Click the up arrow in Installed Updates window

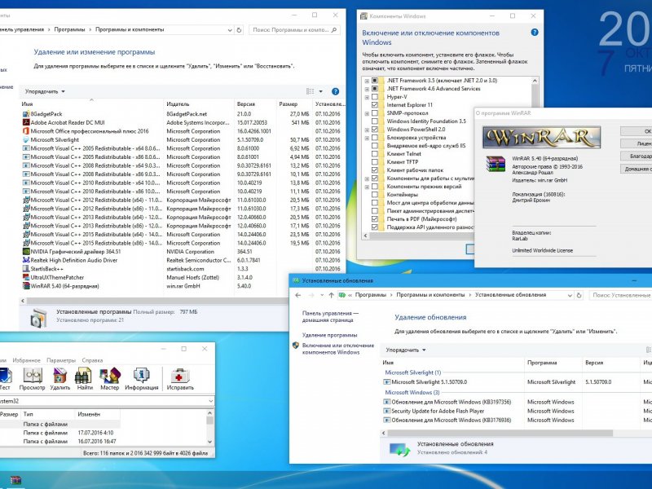(331, 295)
